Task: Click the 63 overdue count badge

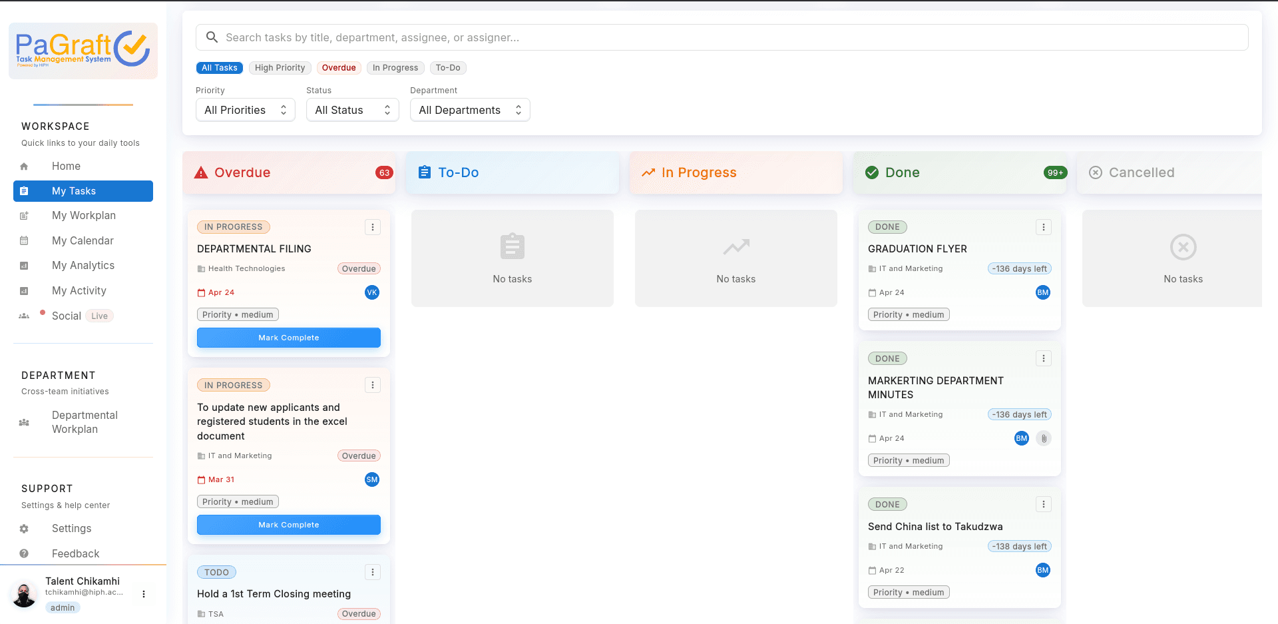Action: pos(384,173)
